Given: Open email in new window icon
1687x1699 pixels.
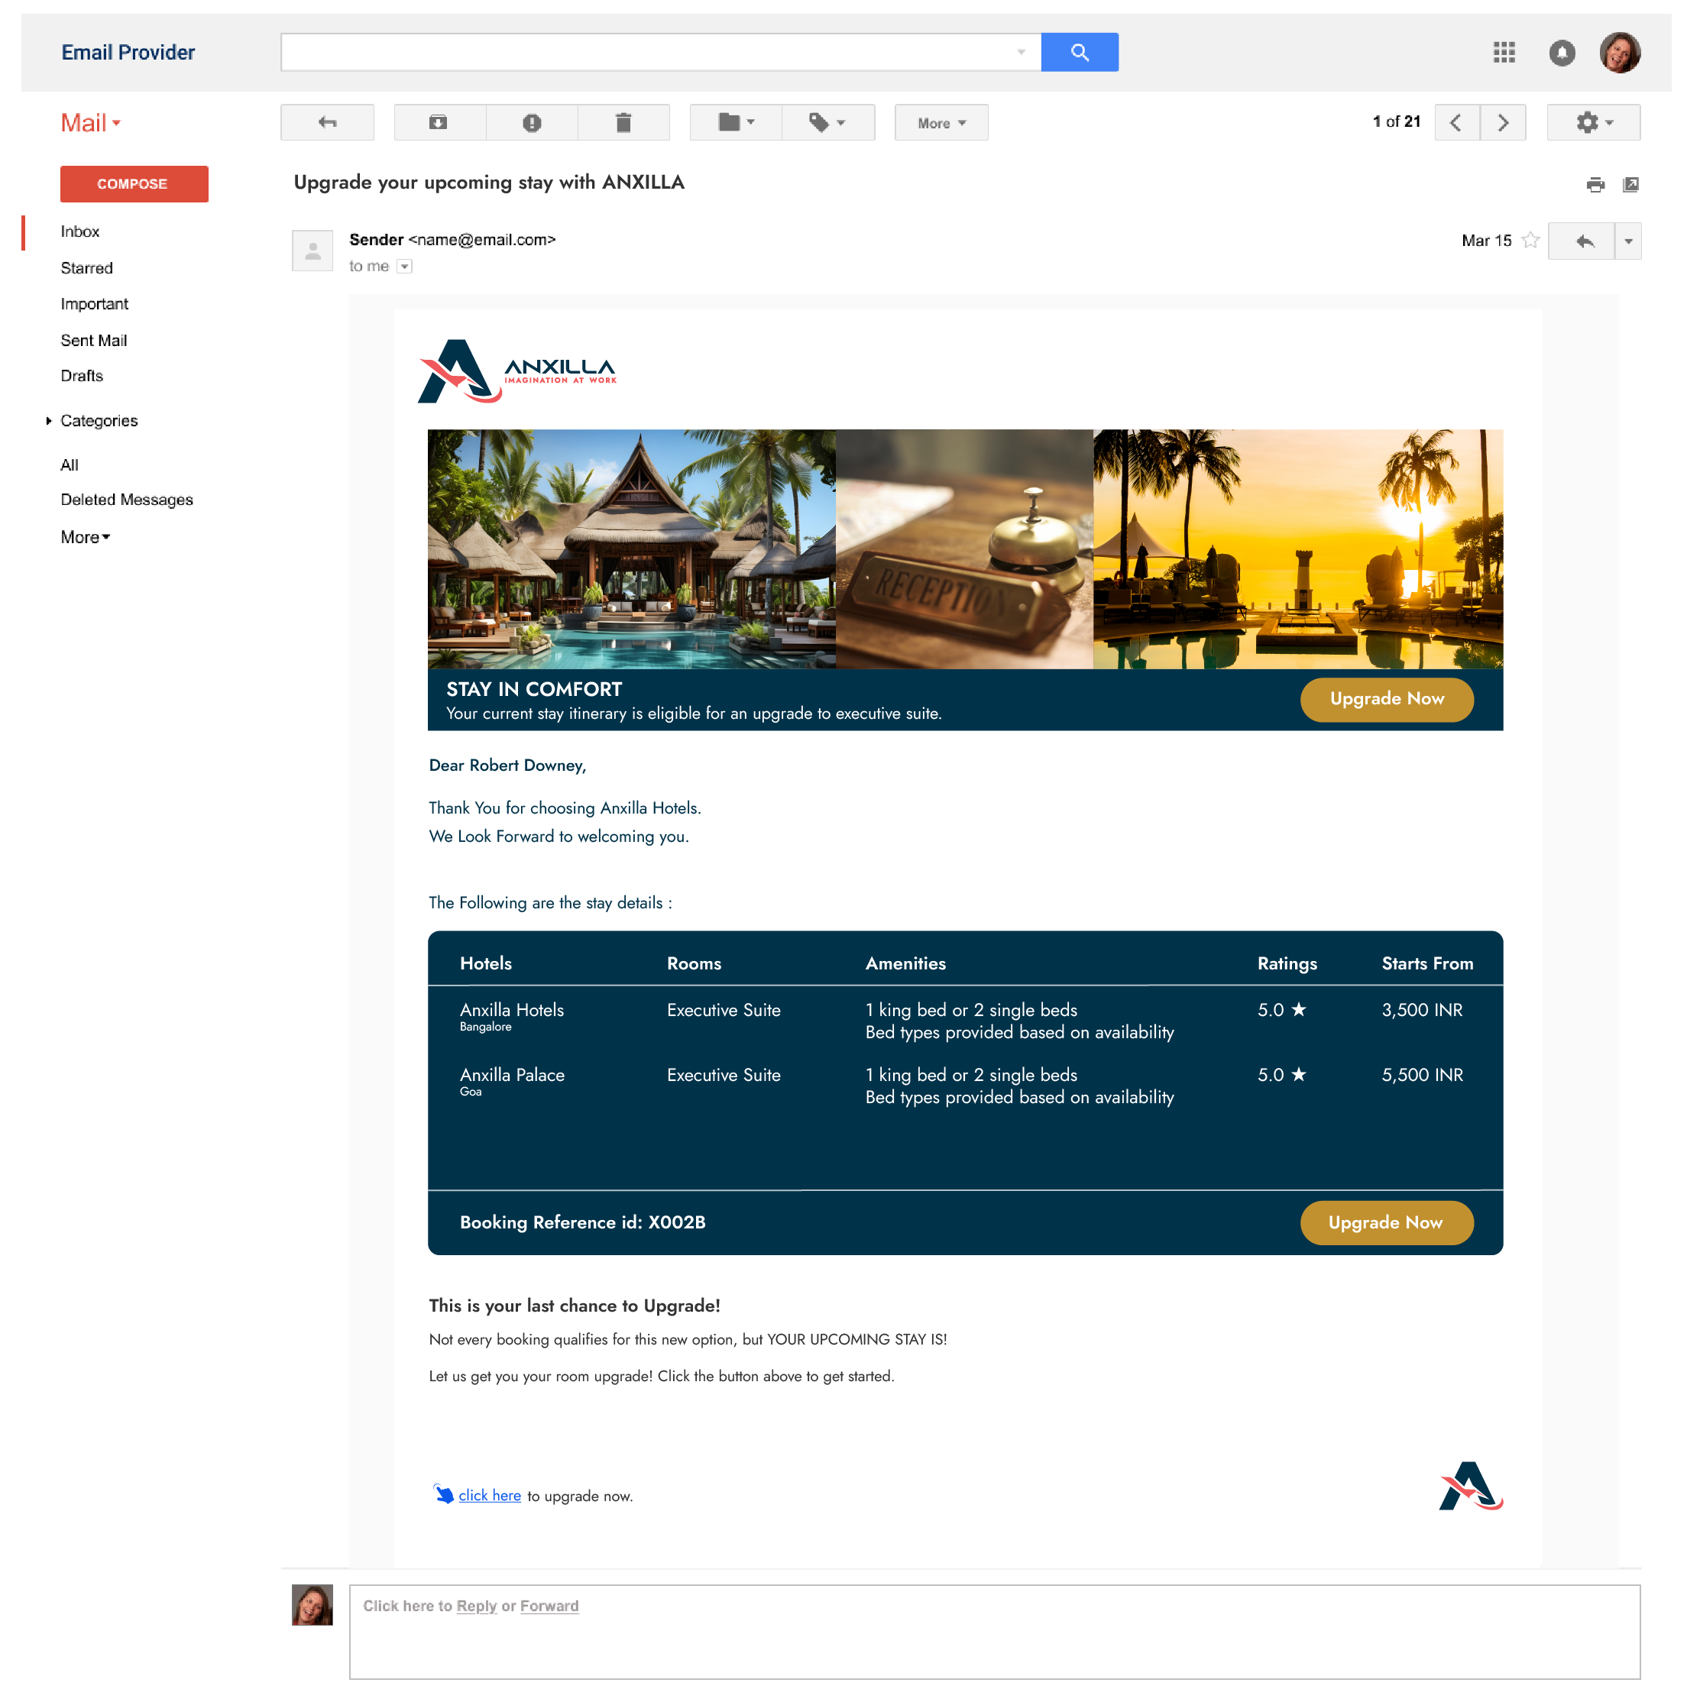Looking at the screenshot, I should coord(1630,185).
